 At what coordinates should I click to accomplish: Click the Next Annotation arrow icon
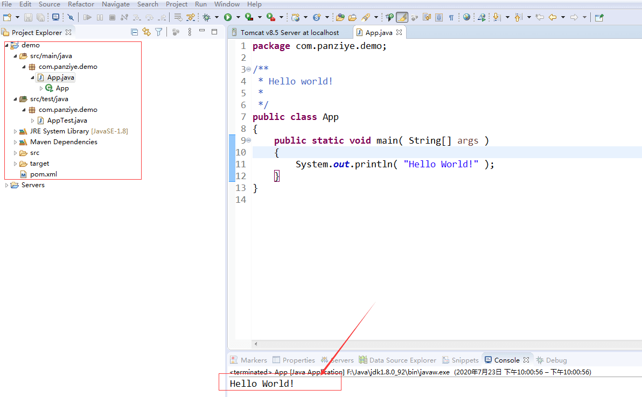497,17
